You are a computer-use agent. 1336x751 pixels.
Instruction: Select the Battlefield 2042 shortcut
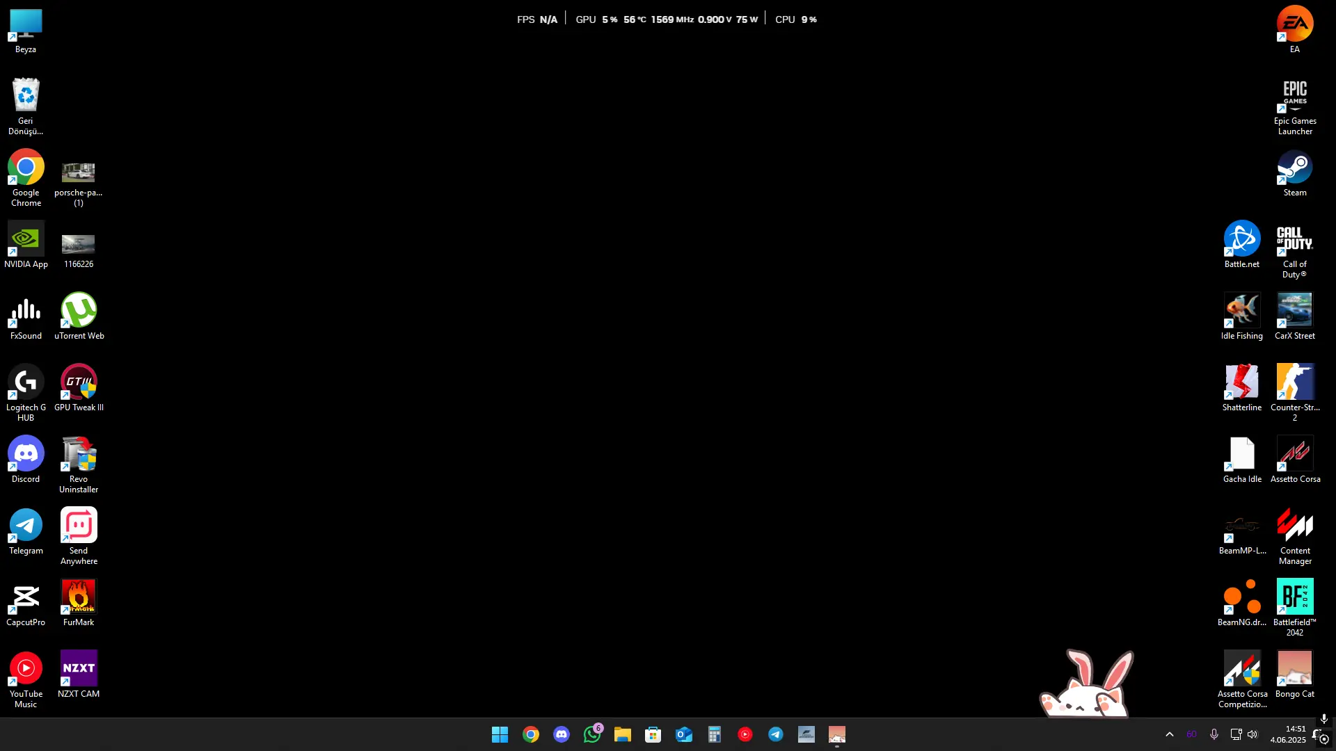click(1295, 608)
